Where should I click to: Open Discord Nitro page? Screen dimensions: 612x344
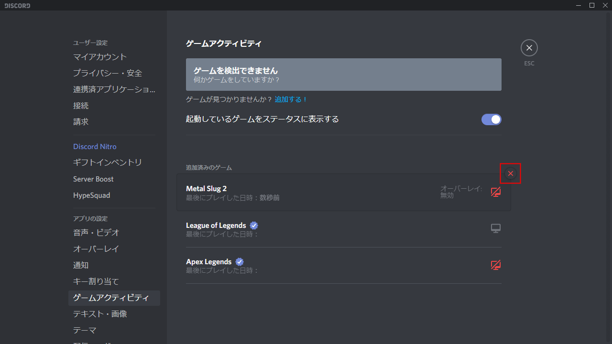coord(114,147)
